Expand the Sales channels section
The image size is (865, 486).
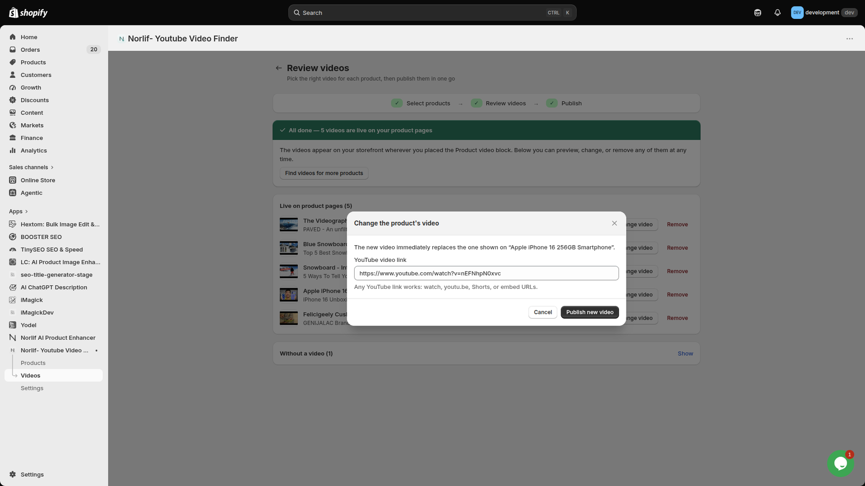pos(31,167)
